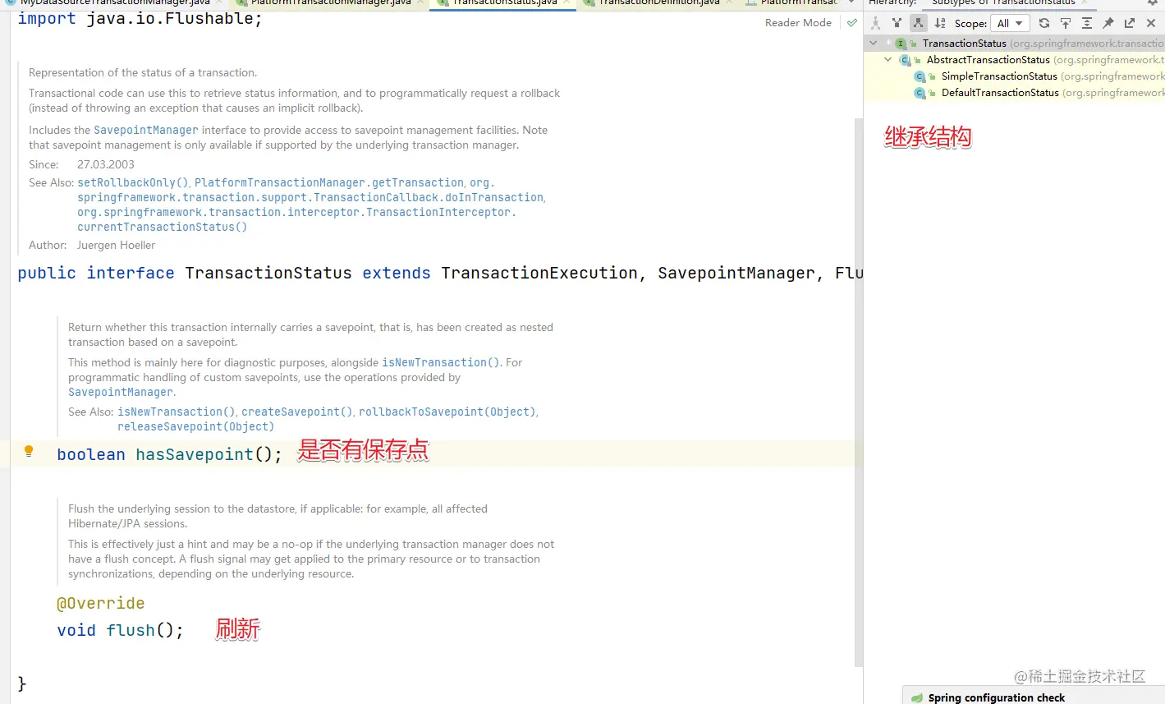The image size is (1165, 704).
Task: Open the createSavepoint() See Also link
Action: (297, 412)
